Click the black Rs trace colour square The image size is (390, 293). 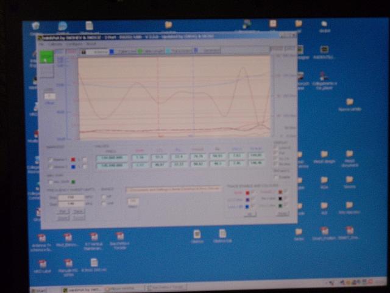pos(280,199)
